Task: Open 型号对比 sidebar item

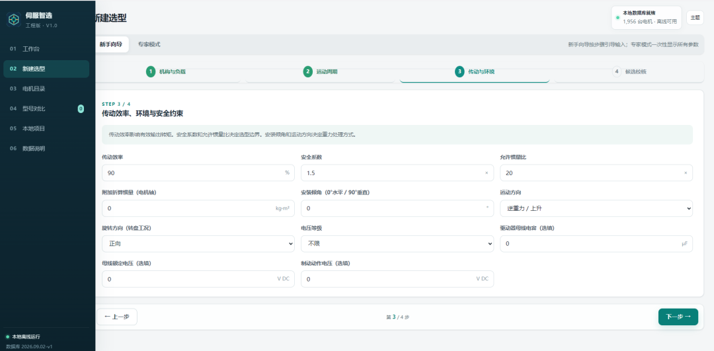Action: (46, 109)
